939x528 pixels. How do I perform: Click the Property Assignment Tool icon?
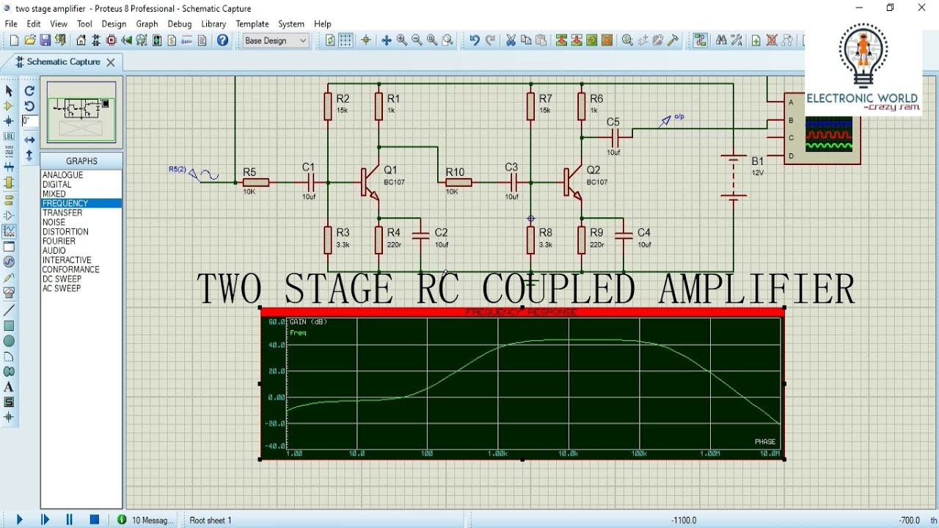737,40
